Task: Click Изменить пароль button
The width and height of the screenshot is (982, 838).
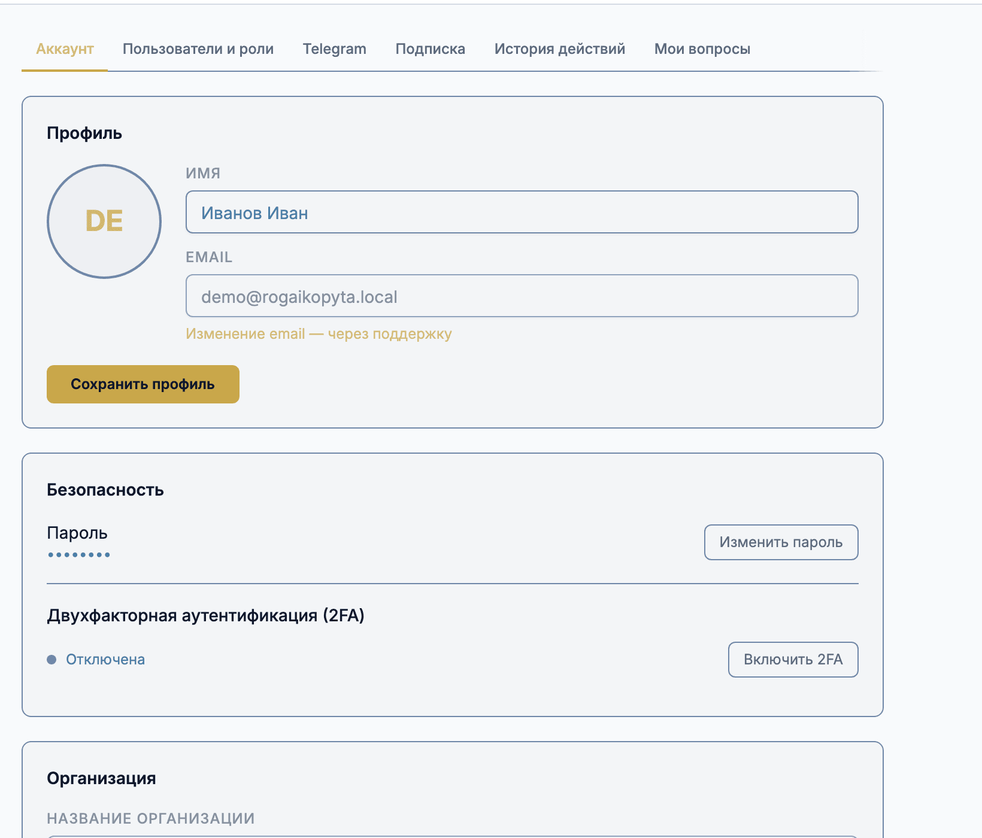Action: click(x=781, y=542)
